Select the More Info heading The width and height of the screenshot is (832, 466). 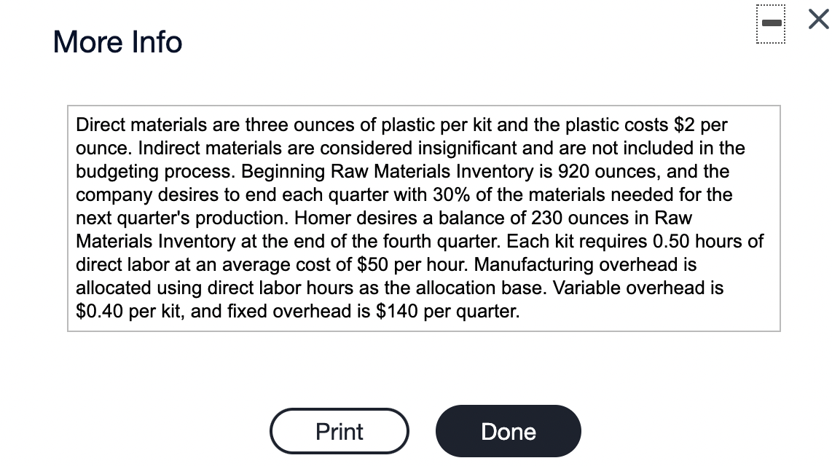coord(117,42)
